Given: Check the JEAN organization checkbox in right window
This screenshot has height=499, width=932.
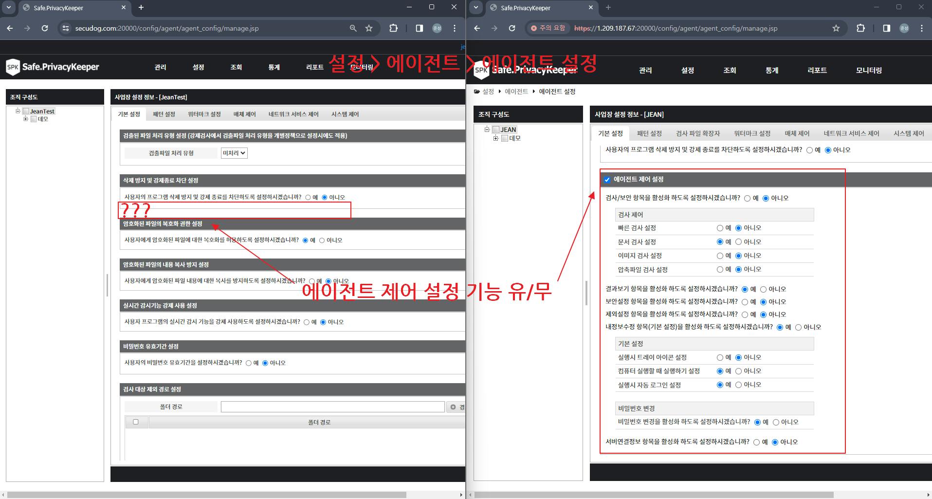Looking at the screenshot, I should point(496,129).
